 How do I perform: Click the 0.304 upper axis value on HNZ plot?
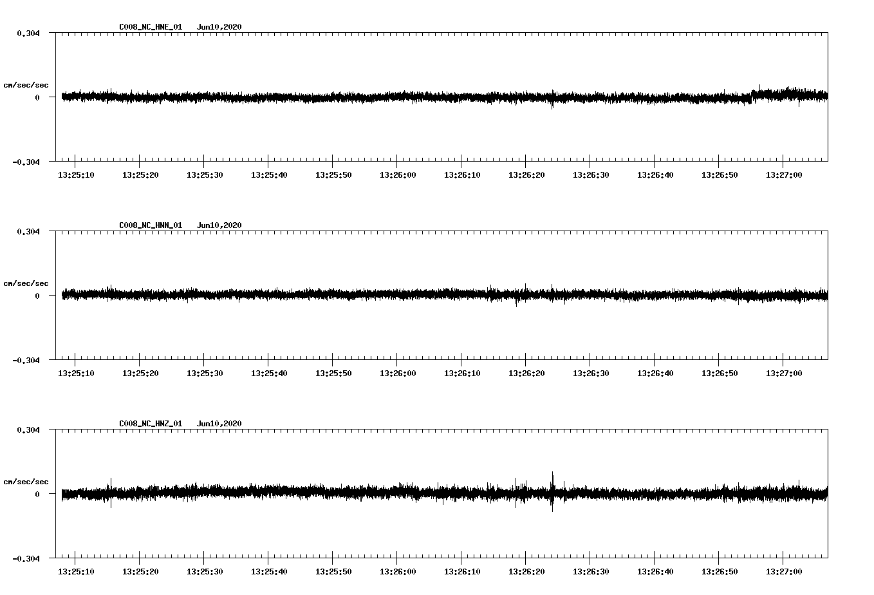pyautogui.click(x=28, y=430)
